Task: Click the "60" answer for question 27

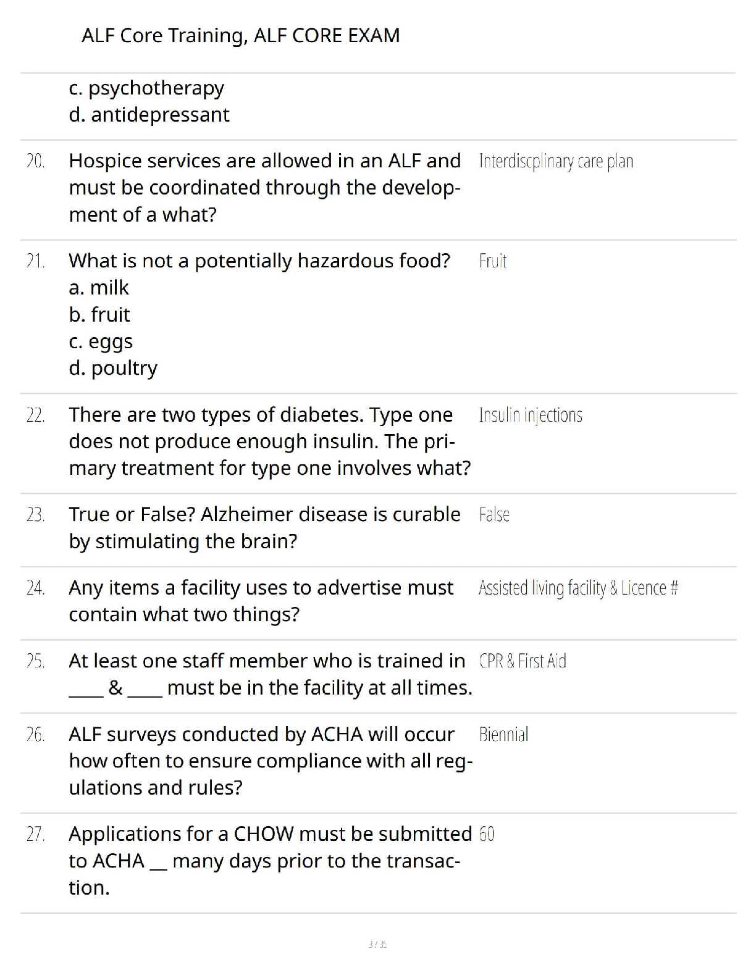Action: tap(487, 835)
